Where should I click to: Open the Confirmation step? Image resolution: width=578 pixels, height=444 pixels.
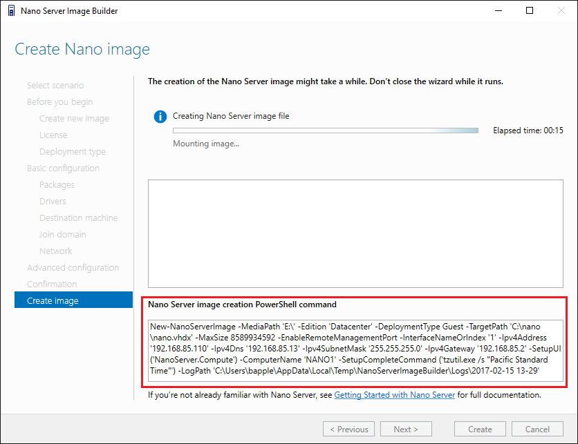(52, 284)
